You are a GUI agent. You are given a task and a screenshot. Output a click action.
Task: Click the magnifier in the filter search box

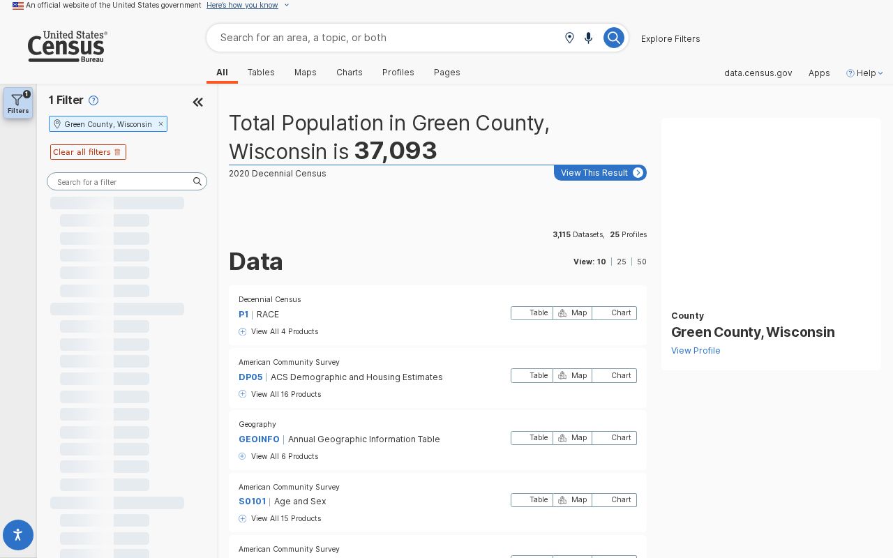(197, 181)
